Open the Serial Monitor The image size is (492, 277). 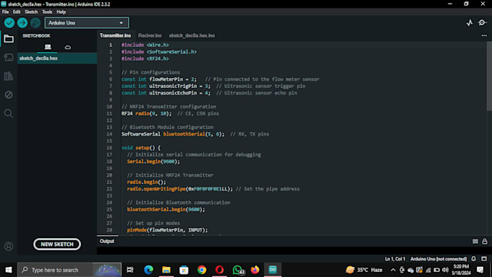pyautogui.click(x=483, y=23)
